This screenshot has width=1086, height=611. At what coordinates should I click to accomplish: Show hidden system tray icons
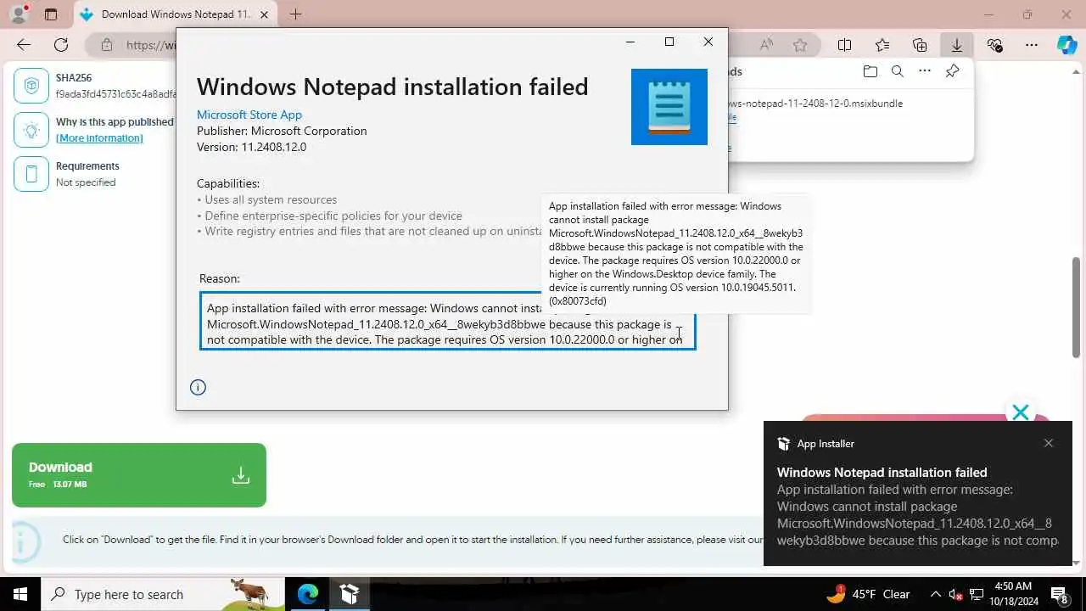tap(936, 594)
